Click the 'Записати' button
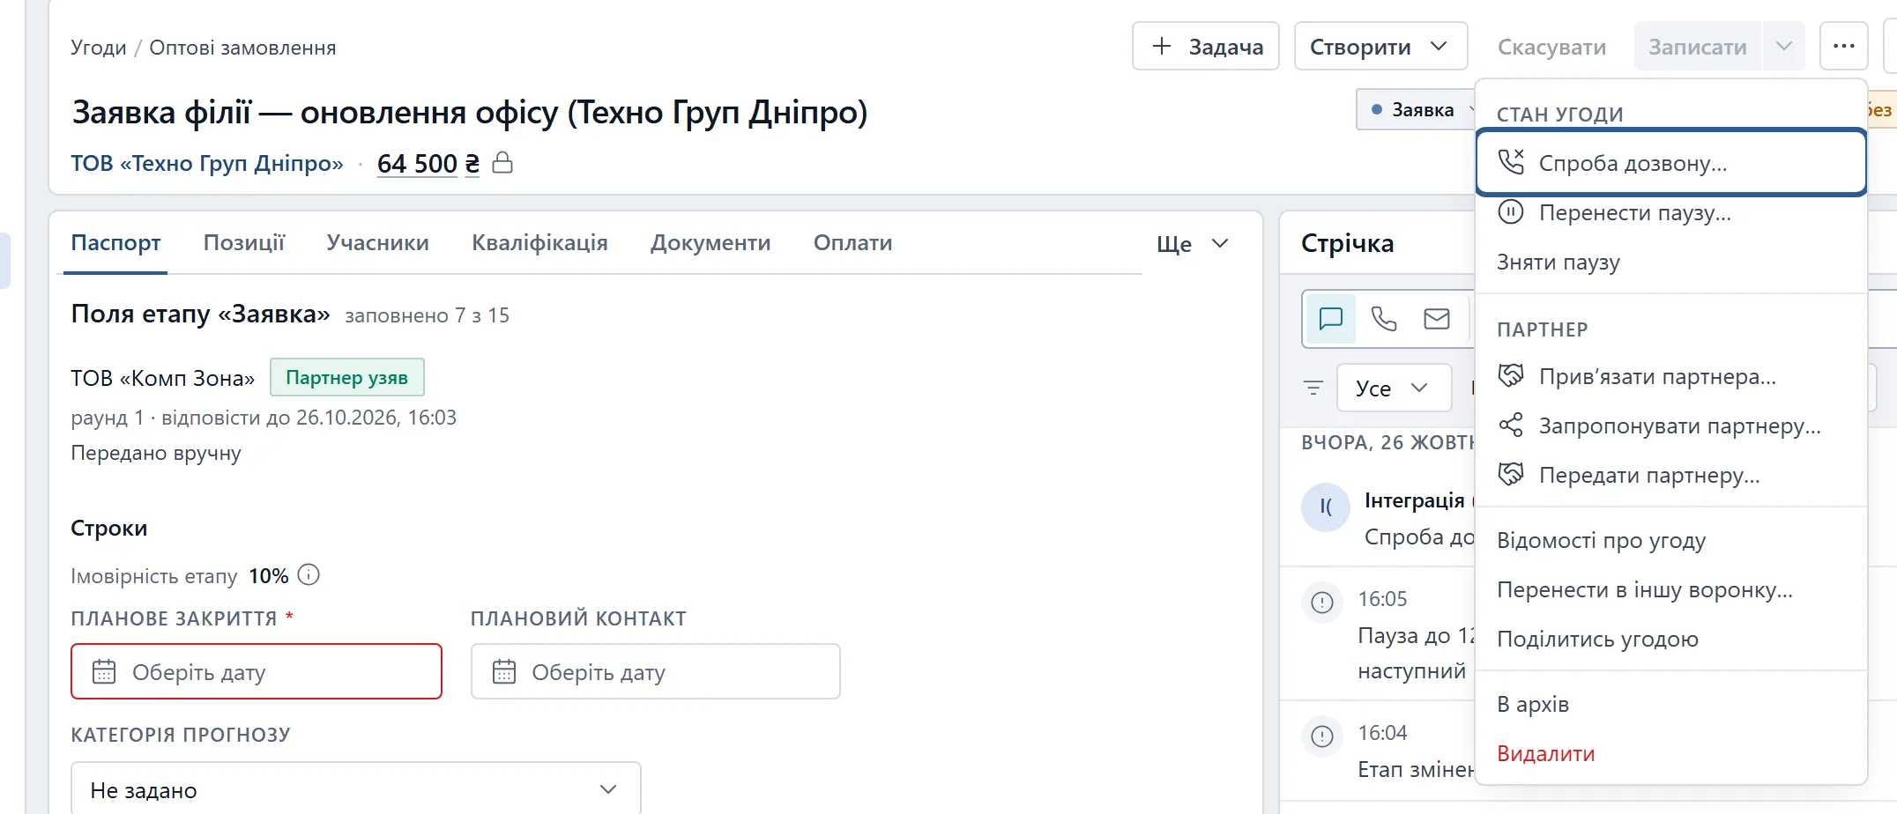The height and width of the screenshot is (814, 1897). [1698, 47]
